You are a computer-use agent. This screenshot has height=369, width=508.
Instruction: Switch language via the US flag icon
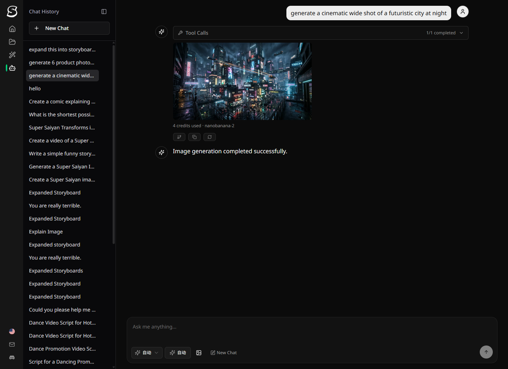point(12,331)
